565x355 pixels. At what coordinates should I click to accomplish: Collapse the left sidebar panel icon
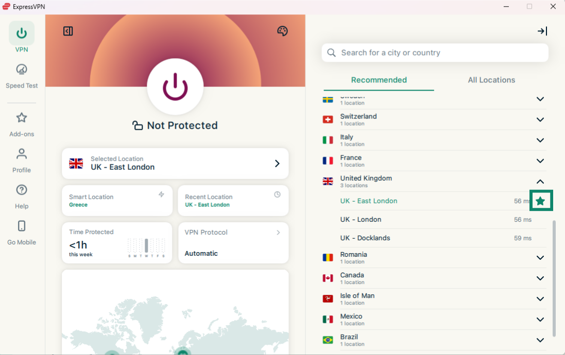pyautogui.click(x=68, y=31)
